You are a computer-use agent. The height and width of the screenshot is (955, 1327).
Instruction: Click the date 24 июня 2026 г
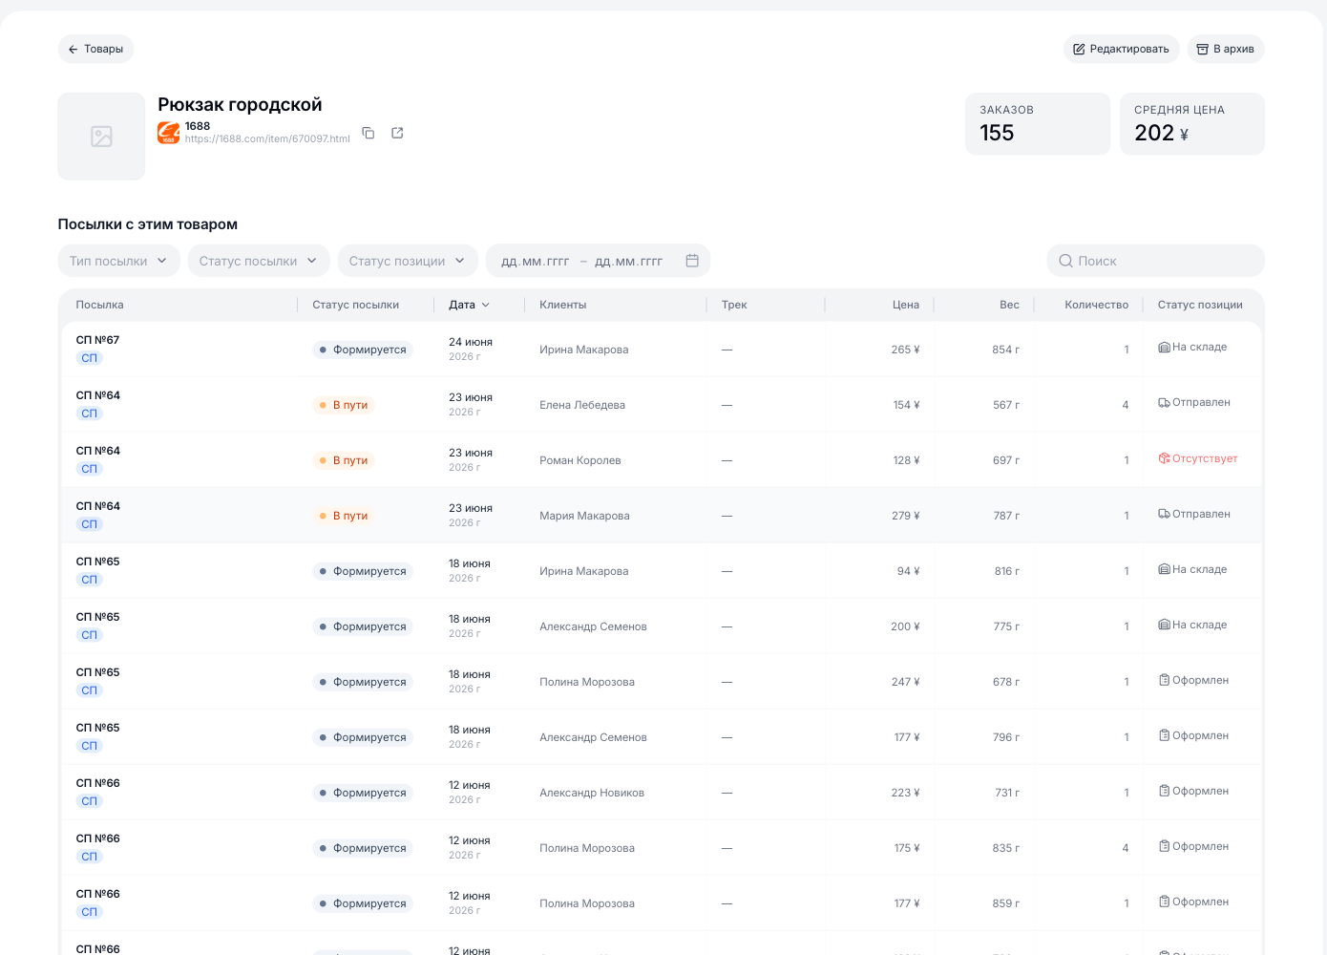[471, 349]
